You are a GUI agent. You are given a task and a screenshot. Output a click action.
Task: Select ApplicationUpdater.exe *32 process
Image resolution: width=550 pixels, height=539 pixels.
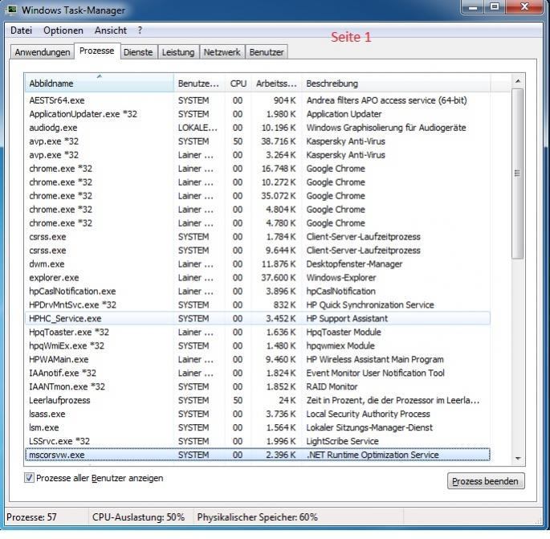pos(258,114)
